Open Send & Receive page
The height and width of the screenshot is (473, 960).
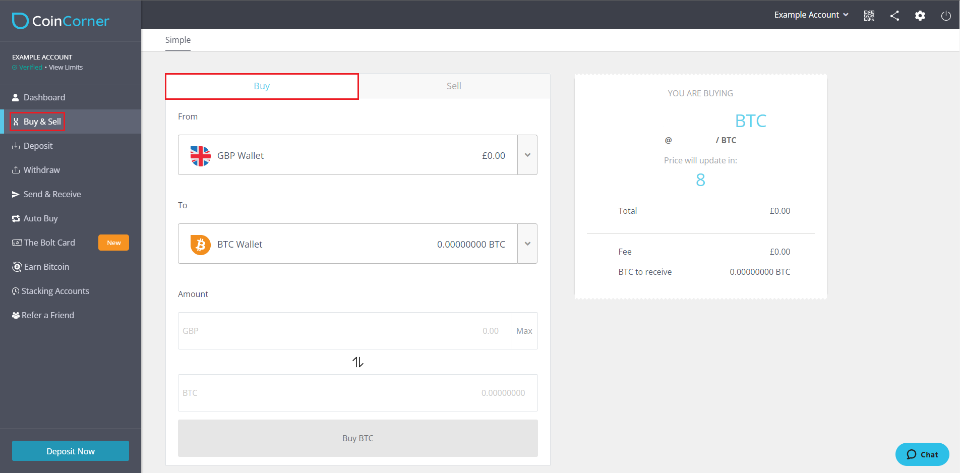click(71, 194)
